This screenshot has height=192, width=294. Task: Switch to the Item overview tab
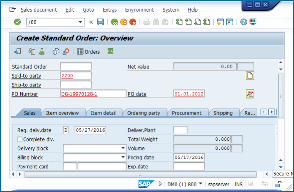pyautogui.click(x=62, y=113)
